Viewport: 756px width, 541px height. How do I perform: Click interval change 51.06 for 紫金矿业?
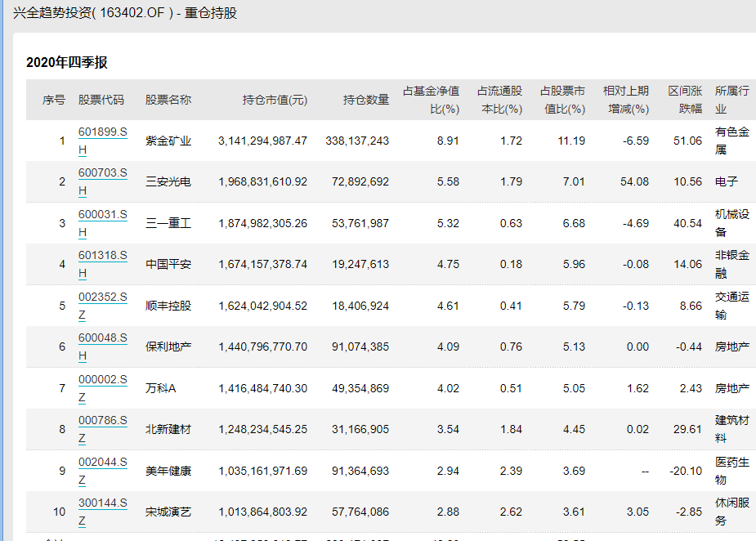[x=687, y=141]
